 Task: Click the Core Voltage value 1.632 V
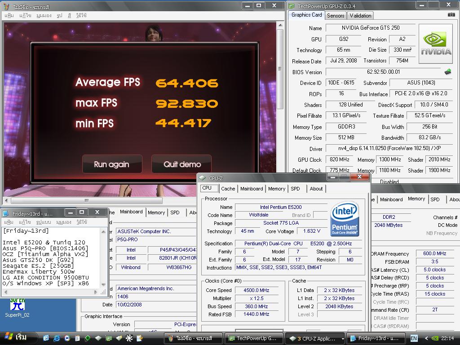click(x=312, y=231)
